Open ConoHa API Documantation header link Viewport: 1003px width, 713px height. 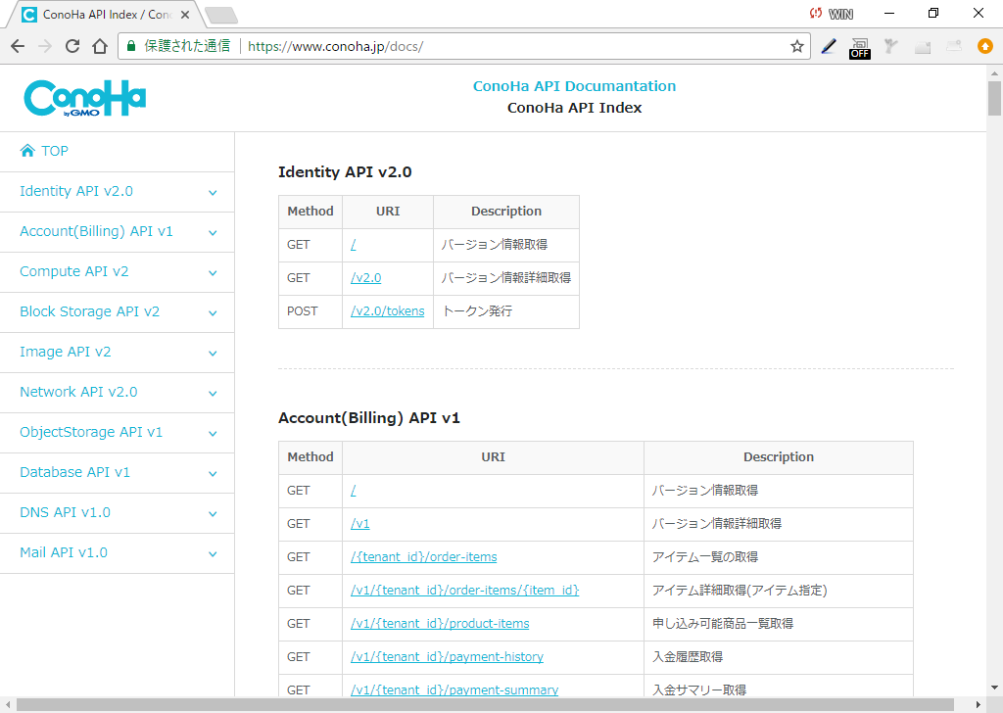pyautogui.click(x=574, y=85)
